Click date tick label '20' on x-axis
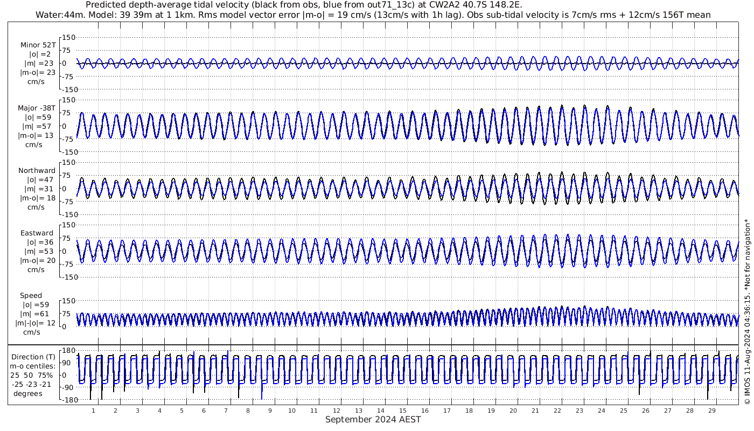 513,411
